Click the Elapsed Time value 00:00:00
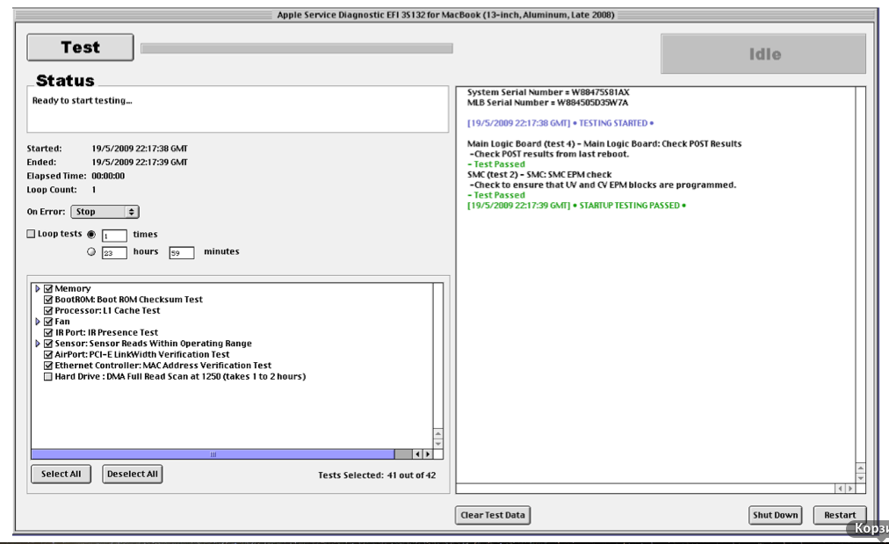Viewport: 889px width, 544px height. pos(108,176)
